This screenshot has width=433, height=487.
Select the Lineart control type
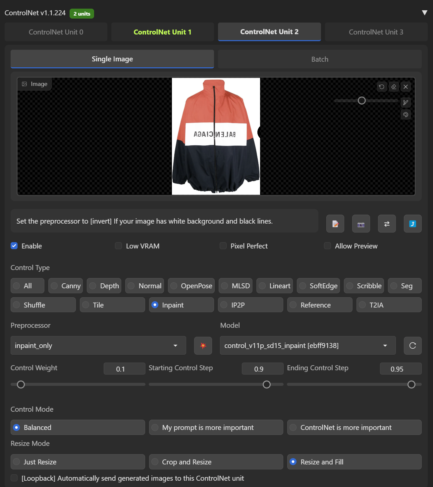(x=275, y=286)
